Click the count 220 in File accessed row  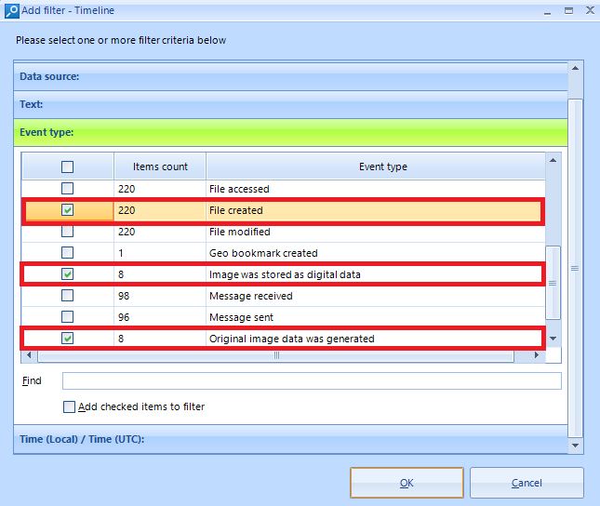click(127, 189)
